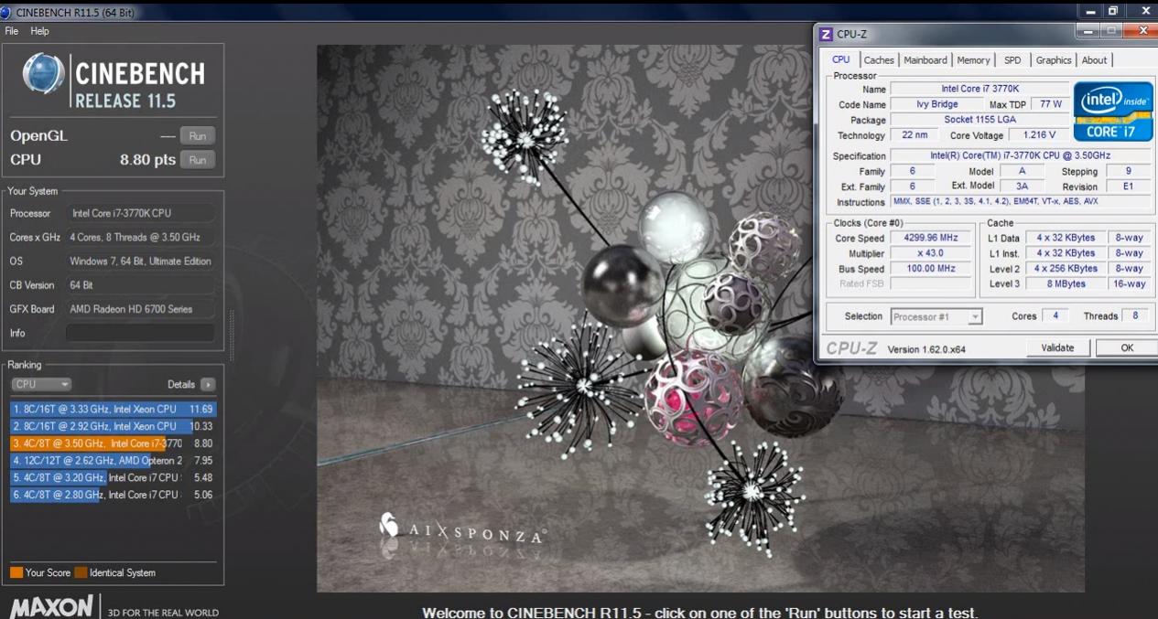Switch to the Mainboard tab in CPU-Z
Viewport: 1158px width, 619px height.
pos(925,60)
